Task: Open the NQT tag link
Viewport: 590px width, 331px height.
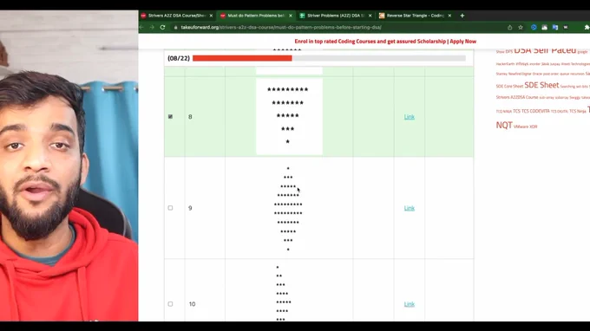Action: click(504, 125)
